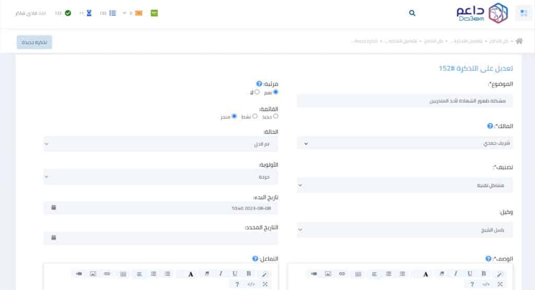Open code view in description editor

tap(486, 284)
